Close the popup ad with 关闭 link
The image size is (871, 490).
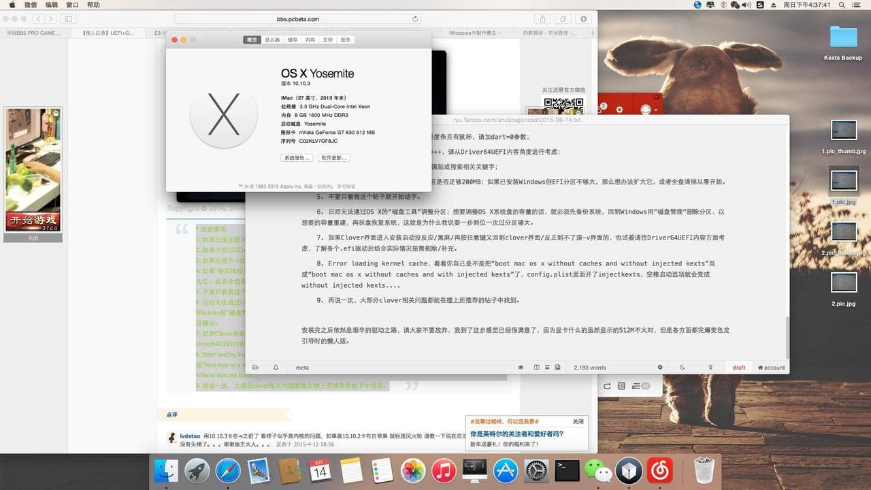578,421
